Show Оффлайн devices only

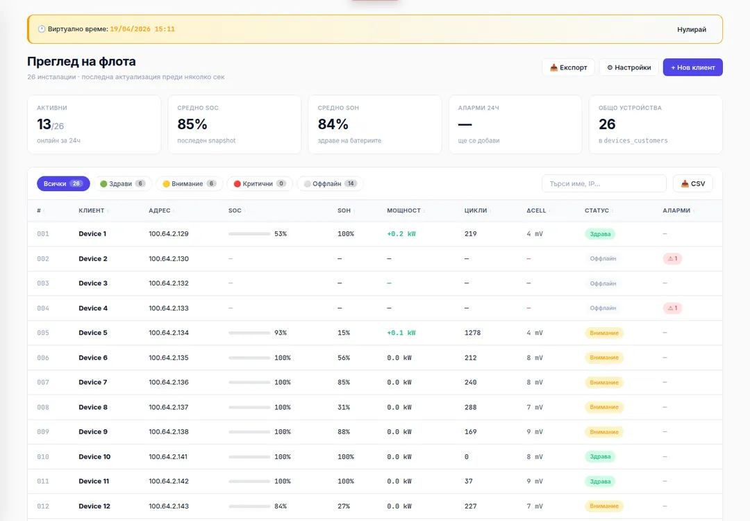tap(330, 183)
